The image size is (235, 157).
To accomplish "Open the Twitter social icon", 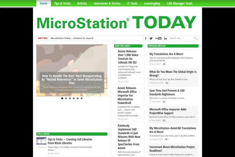I will 152,38.
